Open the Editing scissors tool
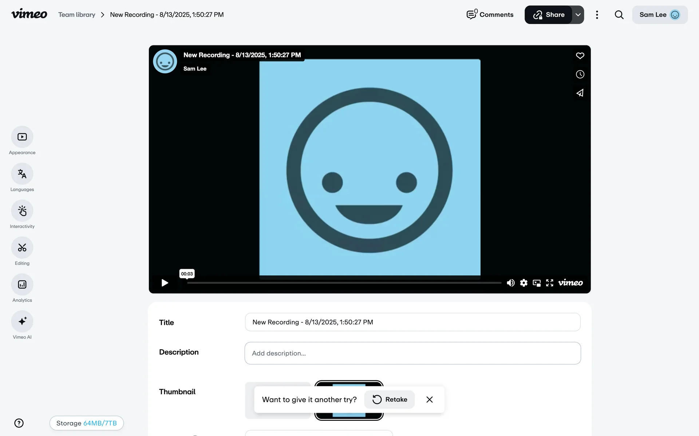699x436 pixels. click(22, 248)
